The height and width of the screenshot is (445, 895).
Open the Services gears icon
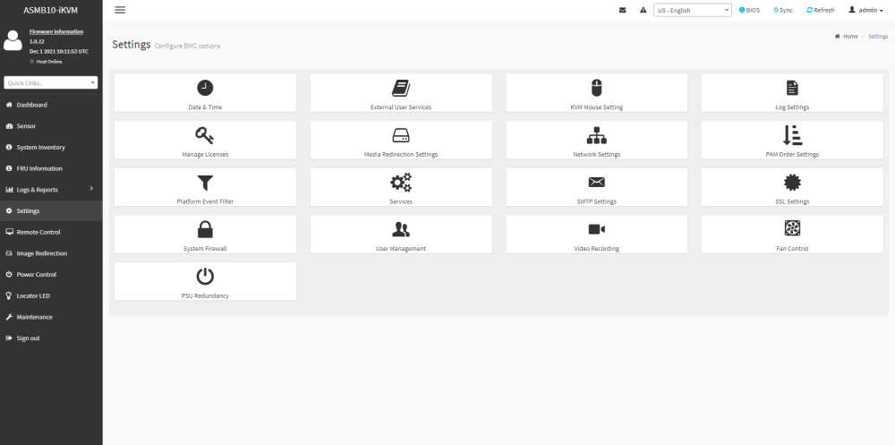pyautogui.click(x=401, y=183)
